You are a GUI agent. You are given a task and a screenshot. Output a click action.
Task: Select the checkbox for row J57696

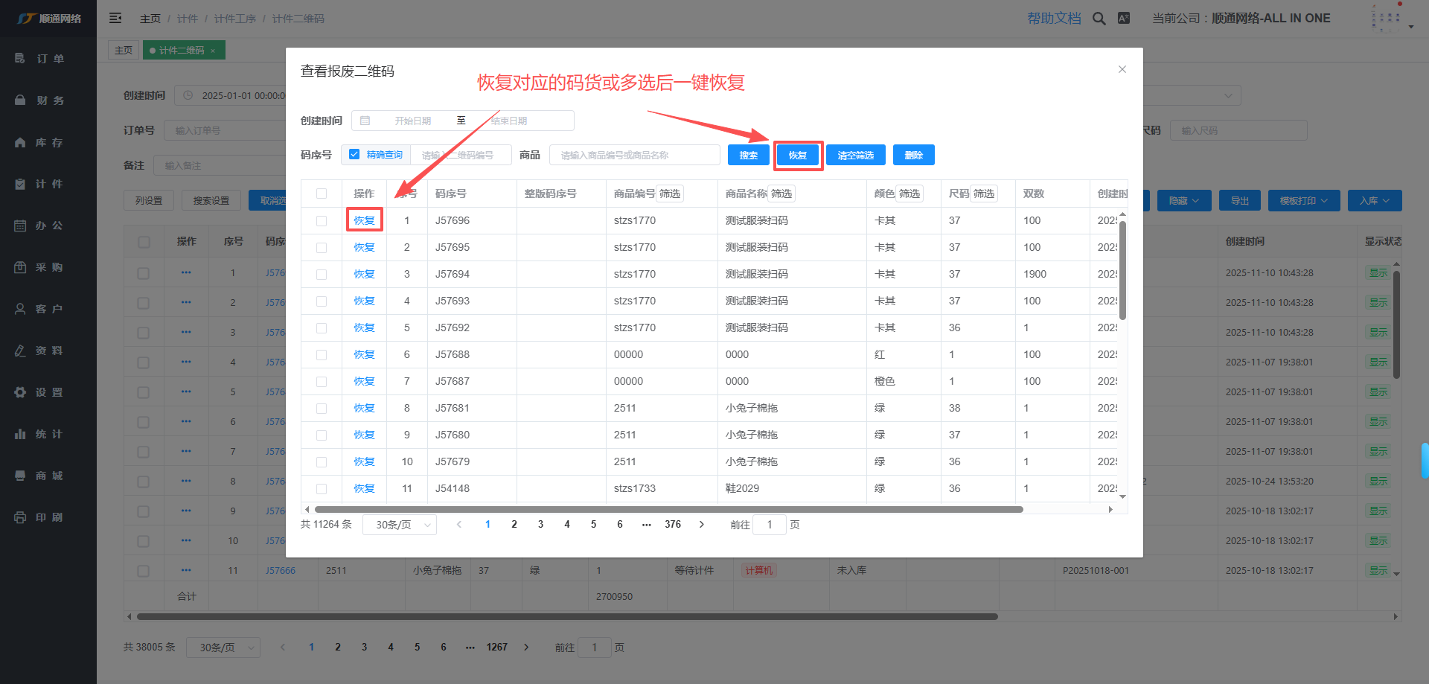[x=322, y=221]
